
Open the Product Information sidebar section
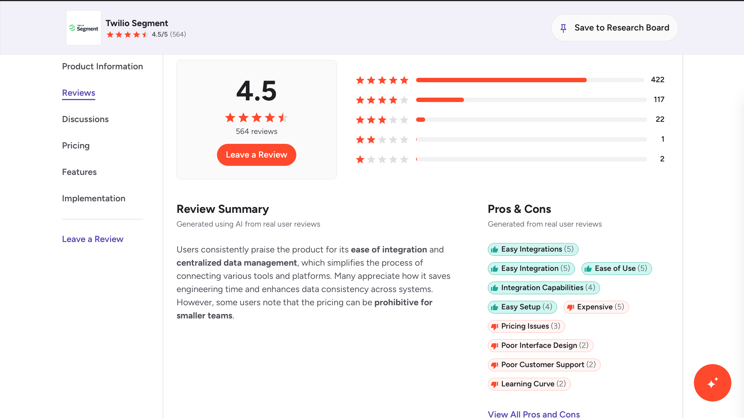pos(102,66)
